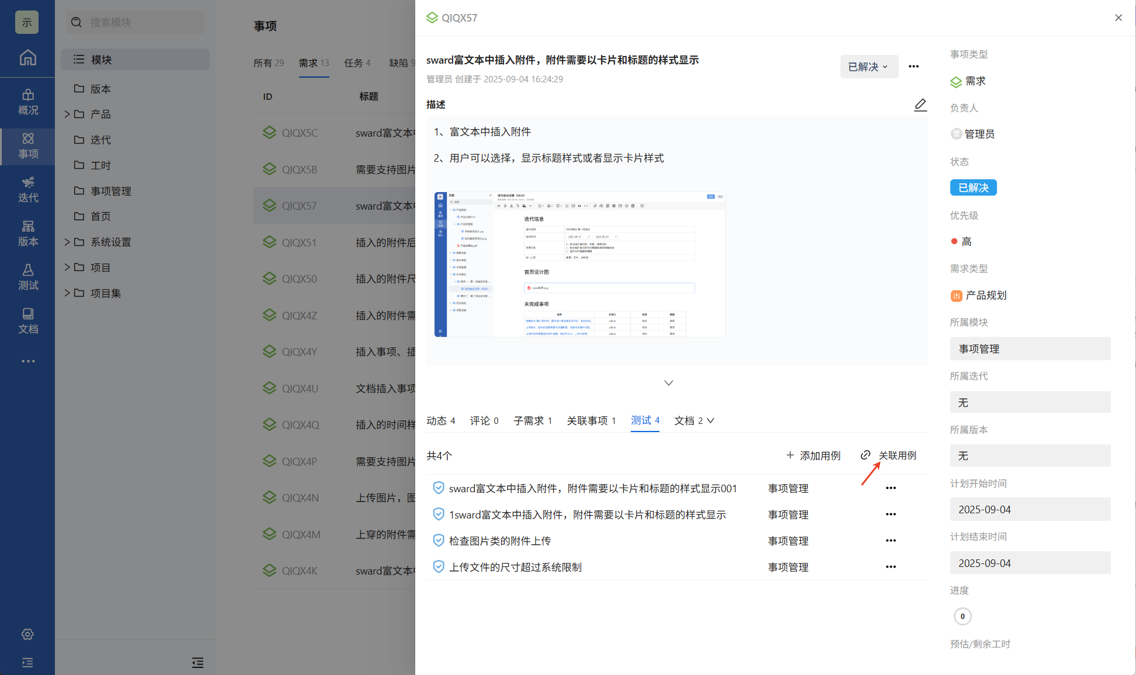
Task: Open the 已解决 status dropdown
Action: pos(868,67)
